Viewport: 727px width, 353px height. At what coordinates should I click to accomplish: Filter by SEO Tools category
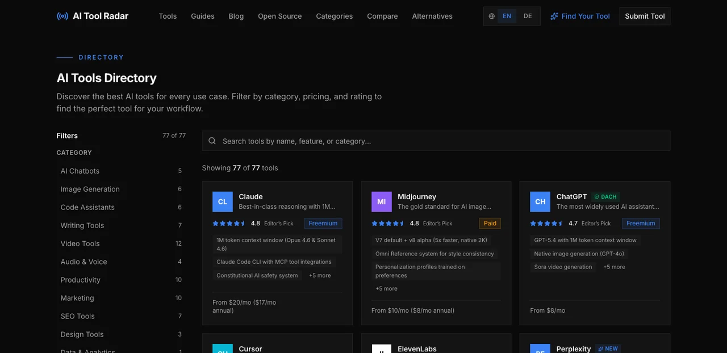click(x=121, y=316)
